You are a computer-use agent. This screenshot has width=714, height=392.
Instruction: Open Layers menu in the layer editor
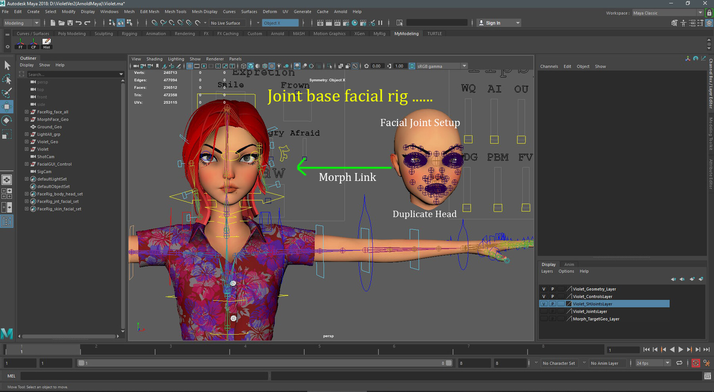tap(547, 271)
